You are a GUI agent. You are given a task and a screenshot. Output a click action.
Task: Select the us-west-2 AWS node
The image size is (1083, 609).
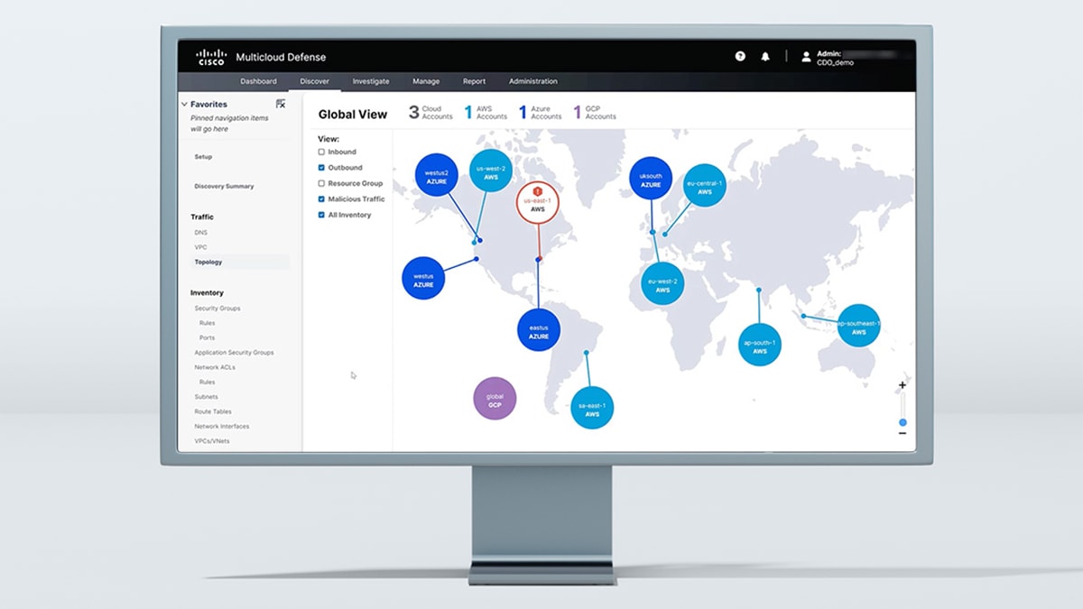point(491,172)
